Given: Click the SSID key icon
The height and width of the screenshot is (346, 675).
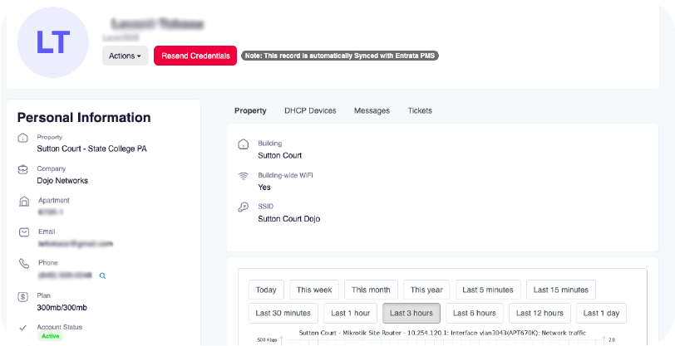Looking at the screenshot, I should 244,207.
